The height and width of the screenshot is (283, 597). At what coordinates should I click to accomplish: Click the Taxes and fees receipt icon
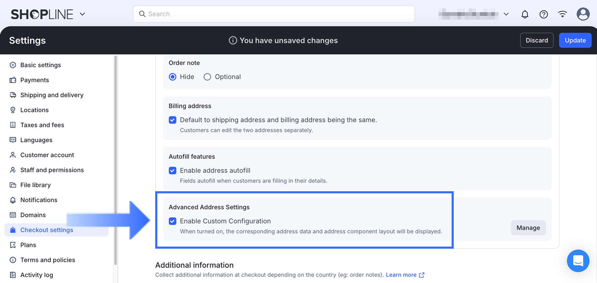pos(13,125)
